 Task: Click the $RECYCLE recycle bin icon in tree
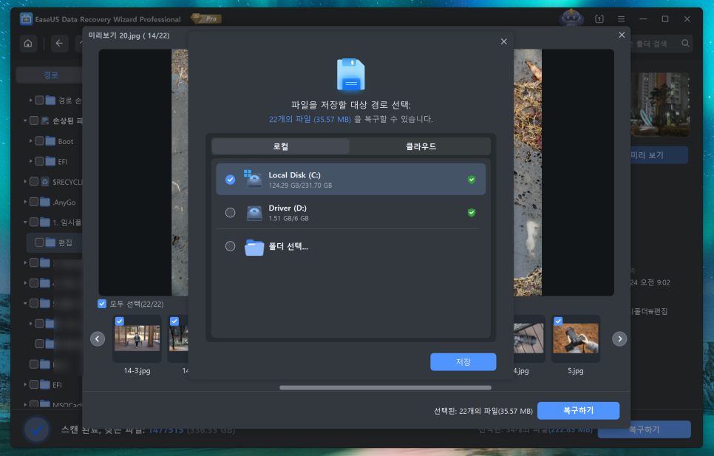[x=44, y=182]
